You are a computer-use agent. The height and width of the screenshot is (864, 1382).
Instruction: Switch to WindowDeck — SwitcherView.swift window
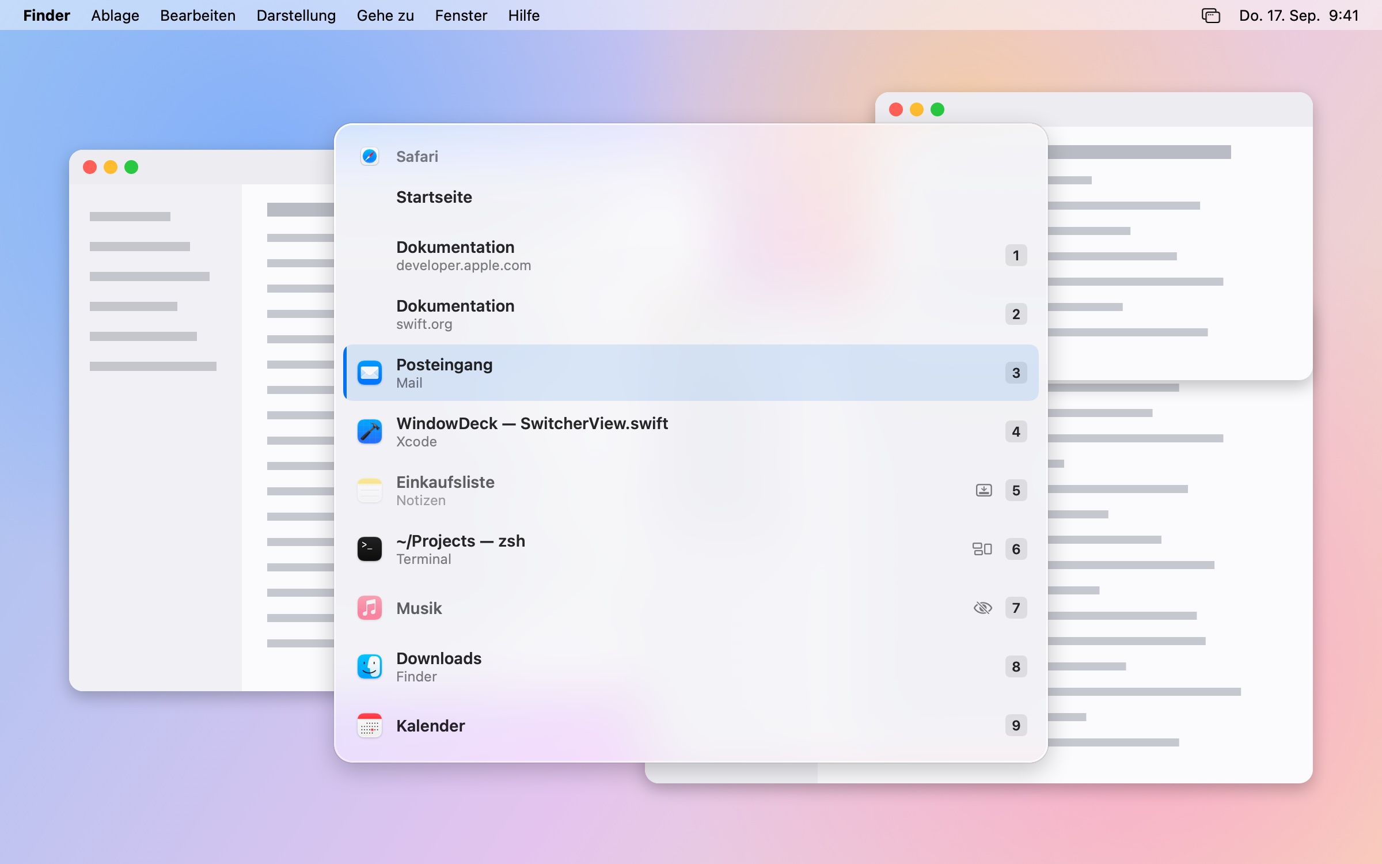pos(691,432)
